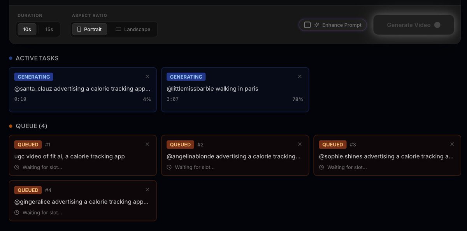Click the ACTIVE TASKS heading
Image resolution: width=467 pixels, height=231 pixels.
pyautogui.click(x=37, y=58)
